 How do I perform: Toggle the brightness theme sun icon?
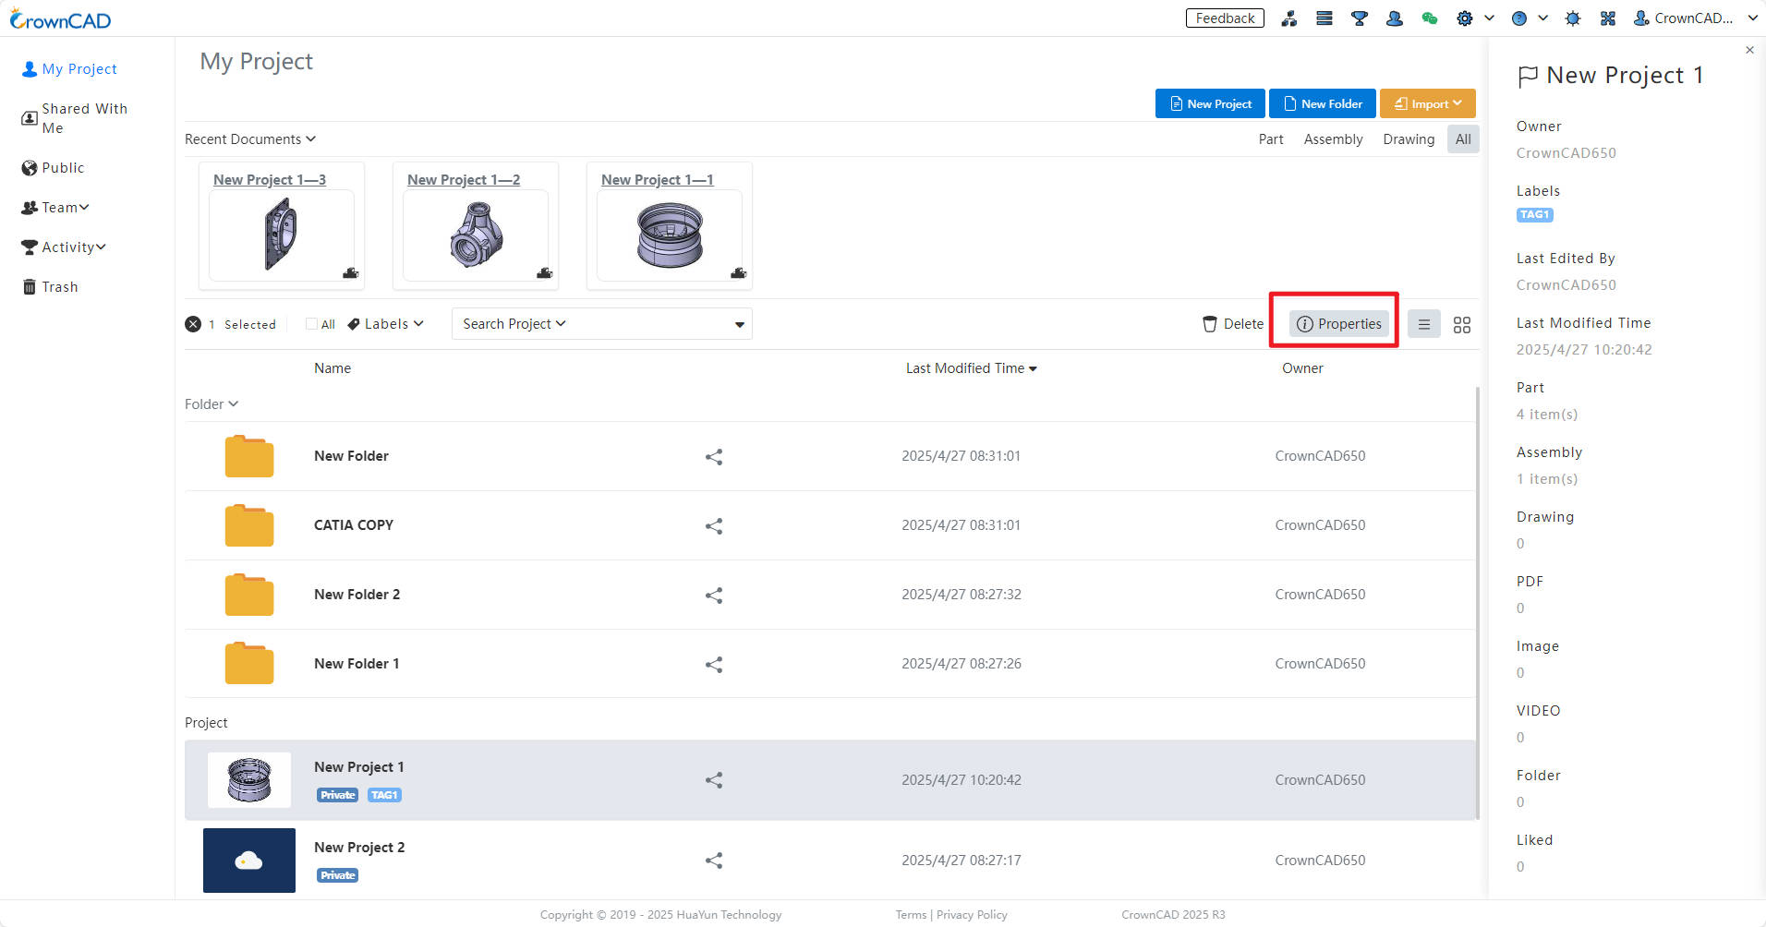pyautogui.click(x=1573, y=18)
